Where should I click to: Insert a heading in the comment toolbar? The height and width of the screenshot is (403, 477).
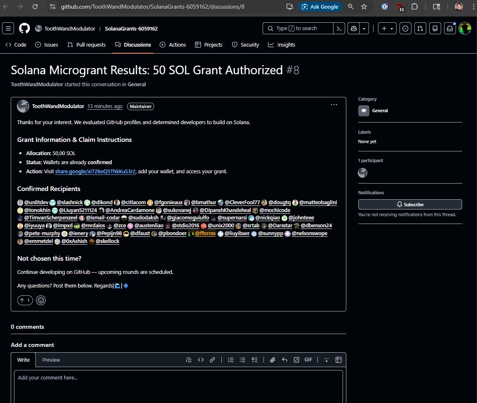(188, 360)
